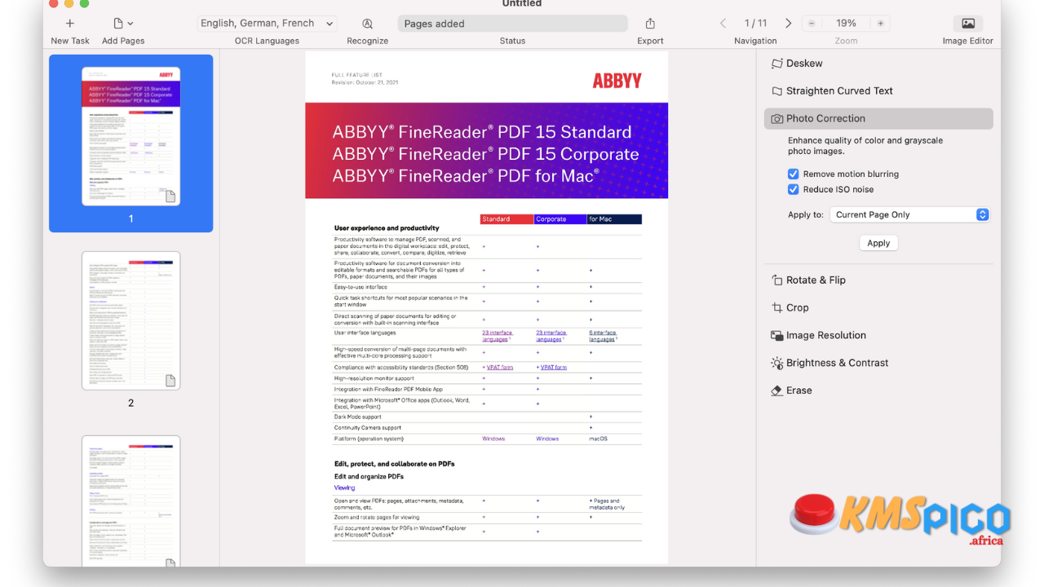
Task: Click the ABBYY logo in document
Action: pyautogui.click(x=617, y=80)
